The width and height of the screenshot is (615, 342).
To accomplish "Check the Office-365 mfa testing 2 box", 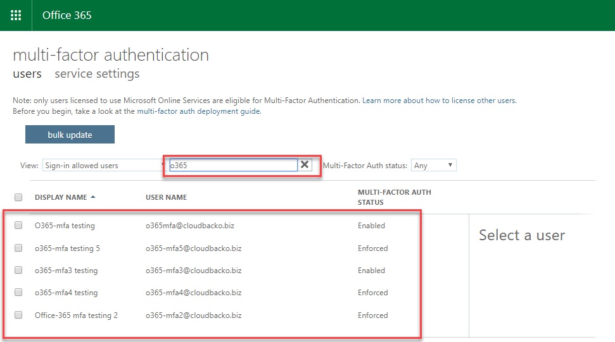I will [18, 315].
